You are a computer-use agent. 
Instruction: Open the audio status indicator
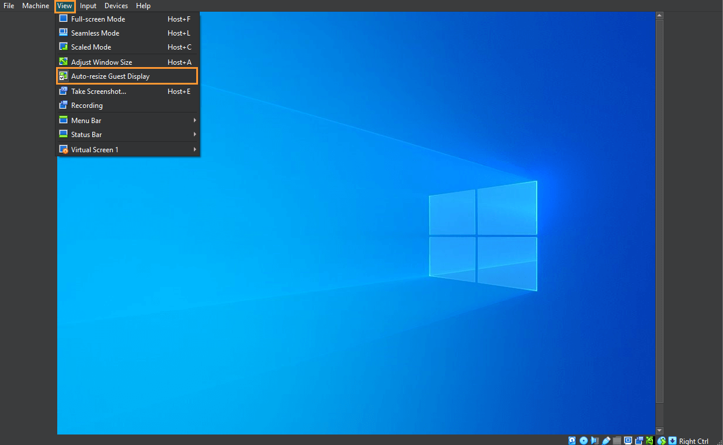595,441
